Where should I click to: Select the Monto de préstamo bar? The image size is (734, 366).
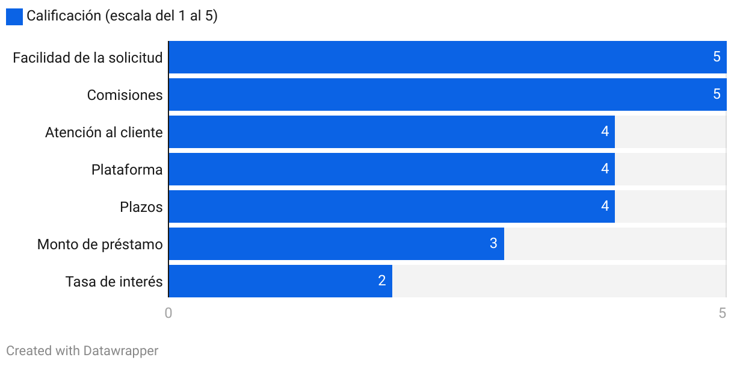[336, 244]
